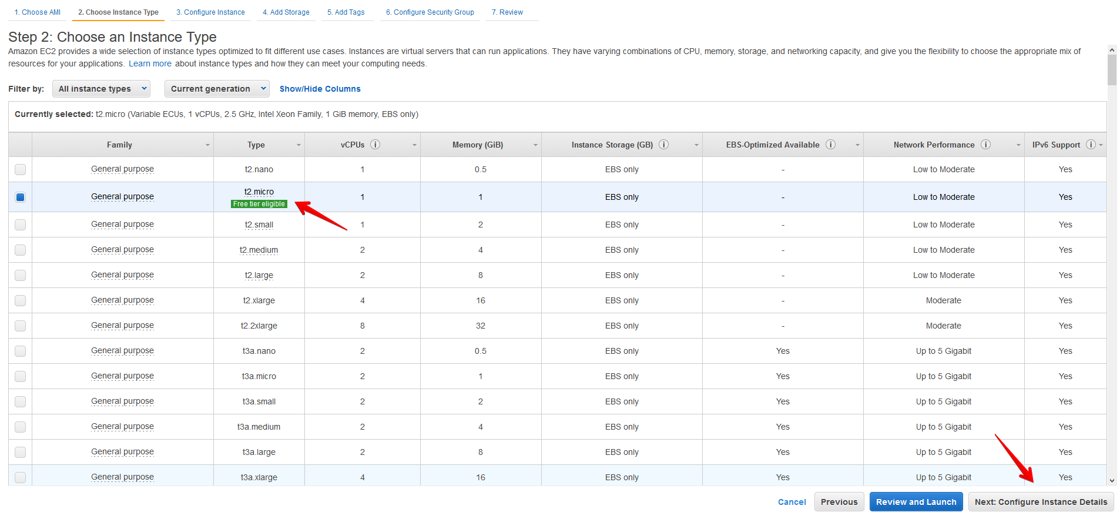Open vCPUs column dropdown arrow
The image size is (1120, 519).
(414, 145)
